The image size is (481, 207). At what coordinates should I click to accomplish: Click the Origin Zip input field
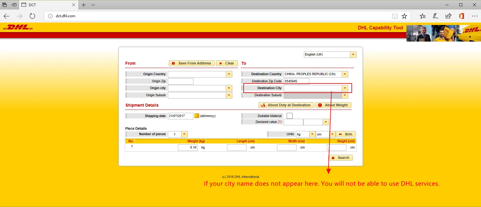coord(181,81)
